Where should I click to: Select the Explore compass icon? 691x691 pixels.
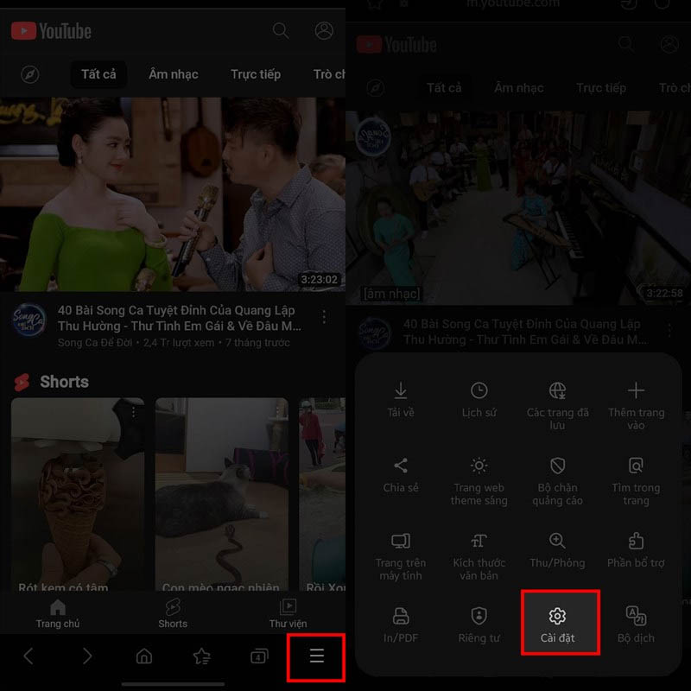(x=29, y=75)
